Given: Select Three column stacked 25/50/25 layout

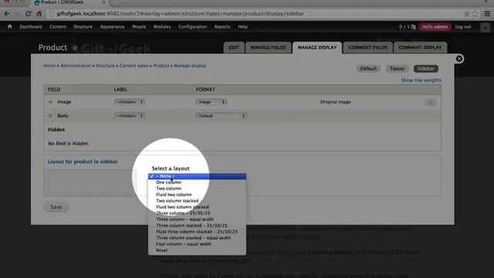Looking at the screenshot, I should pos(198,225).
